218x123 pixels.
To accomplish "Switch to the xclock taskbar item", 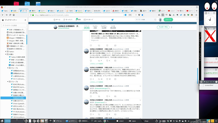I will point(120,121).
